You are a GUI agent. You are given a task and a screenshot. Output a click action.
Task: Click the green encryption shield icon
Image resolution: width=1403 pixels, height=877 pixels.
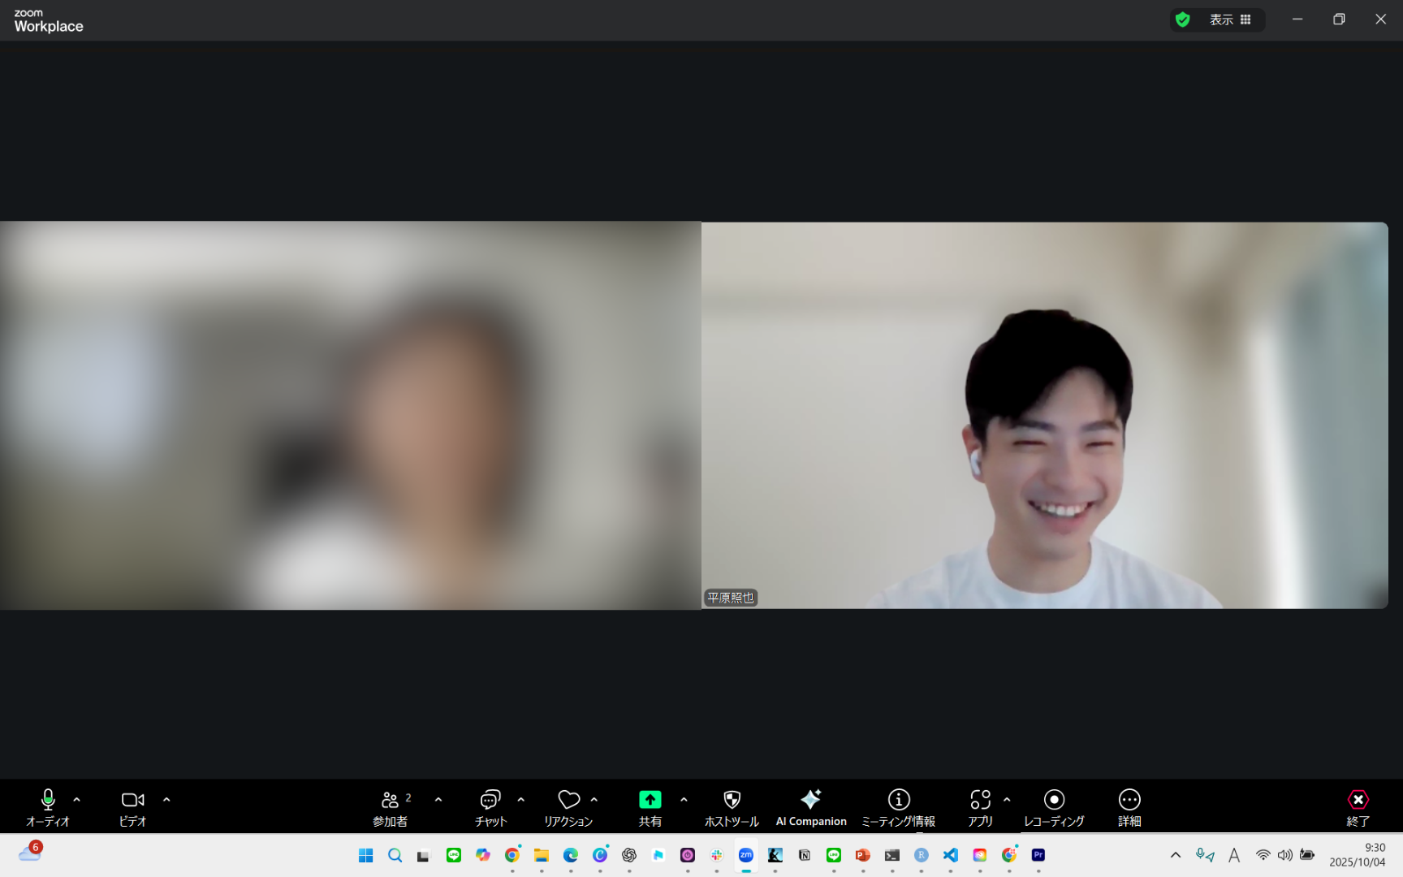pos(1183,19)
